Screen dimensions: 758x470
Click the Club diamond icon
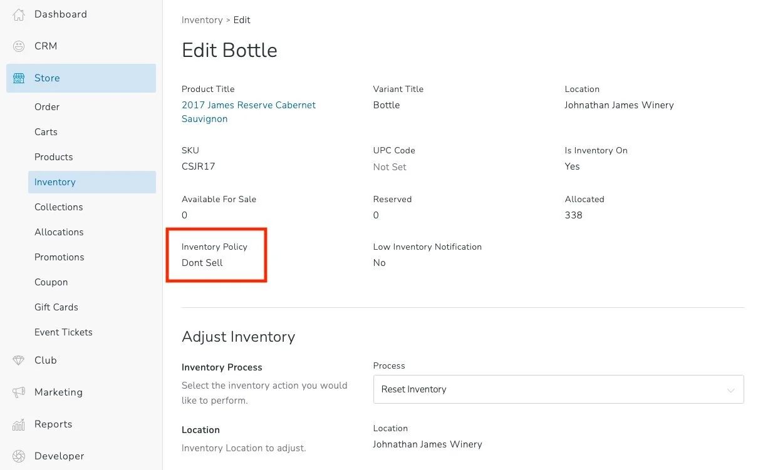click(19, 360)
